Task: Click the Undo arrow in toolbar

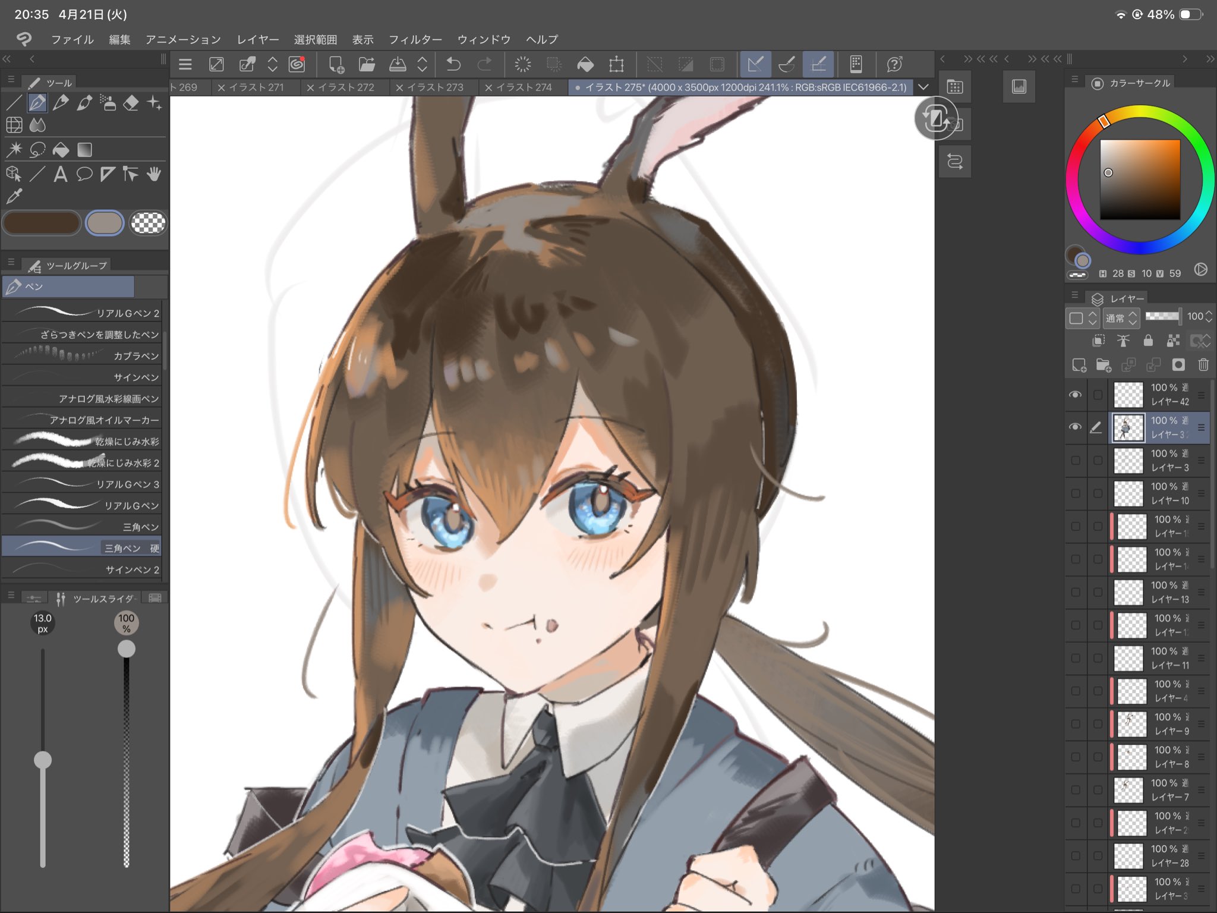Action: click(x=453, y=64)
